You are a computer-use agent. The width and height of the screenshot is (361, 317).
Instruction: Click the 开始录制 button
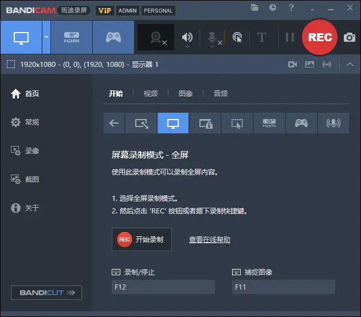pos(142,239)
